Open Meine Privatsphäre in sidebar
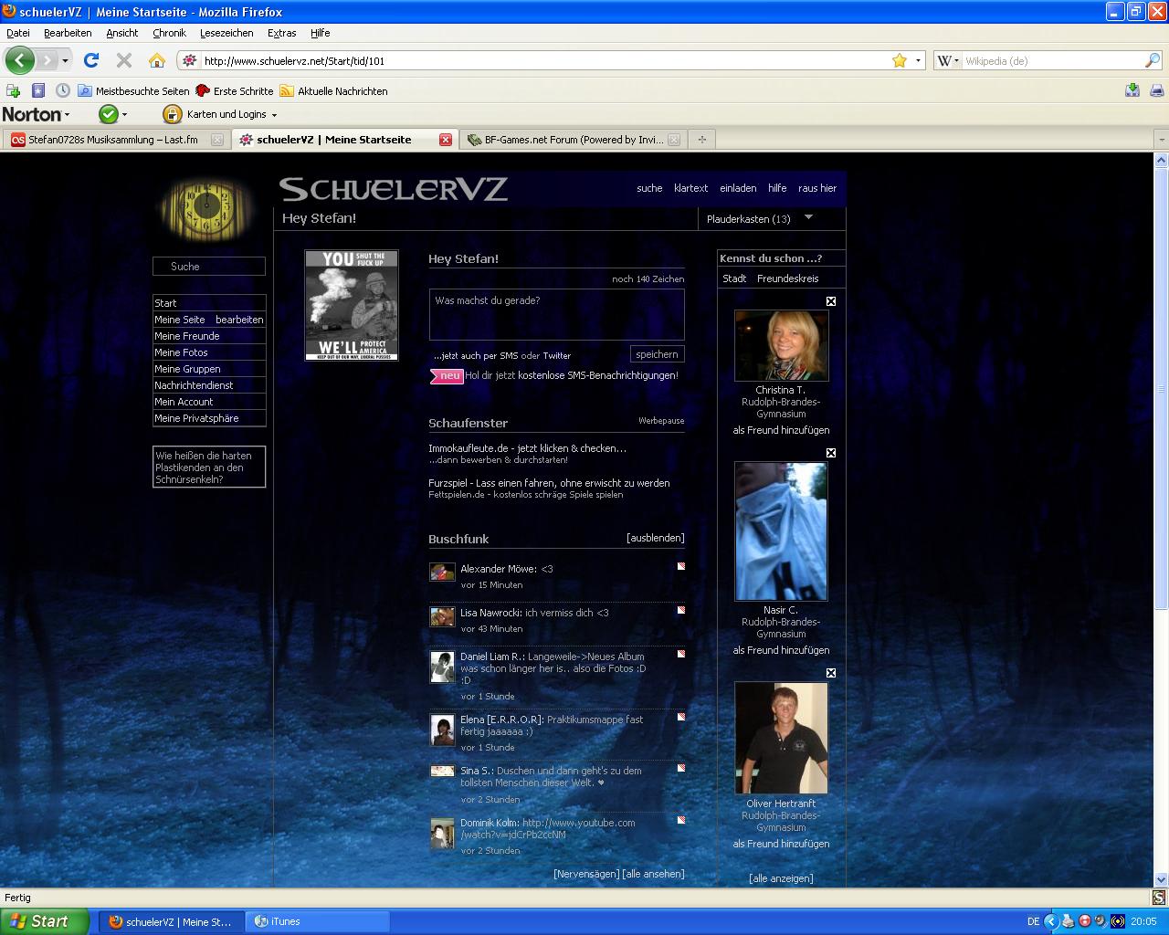Image resolution: width=1169 pixels, height=935 pixels. (x=196, y=418)
